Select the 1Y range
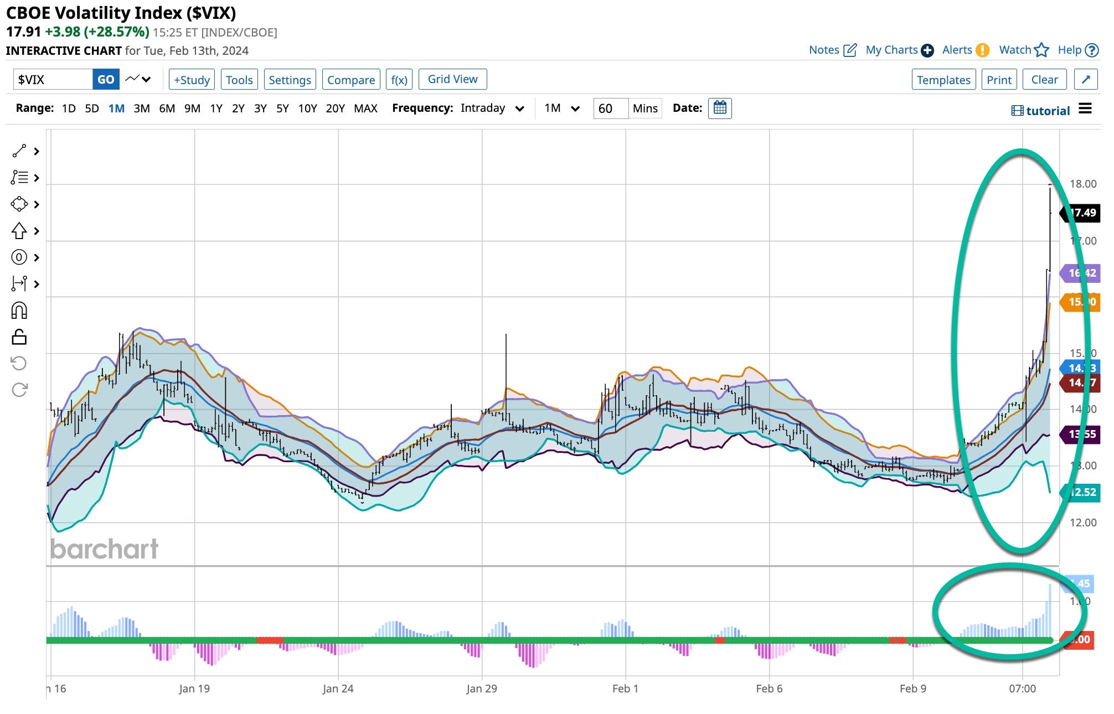 [216, 108]
